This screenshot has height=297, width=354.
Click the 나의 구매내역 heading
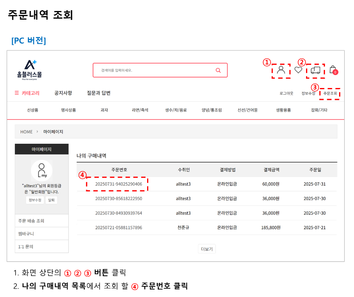[91, 156]
